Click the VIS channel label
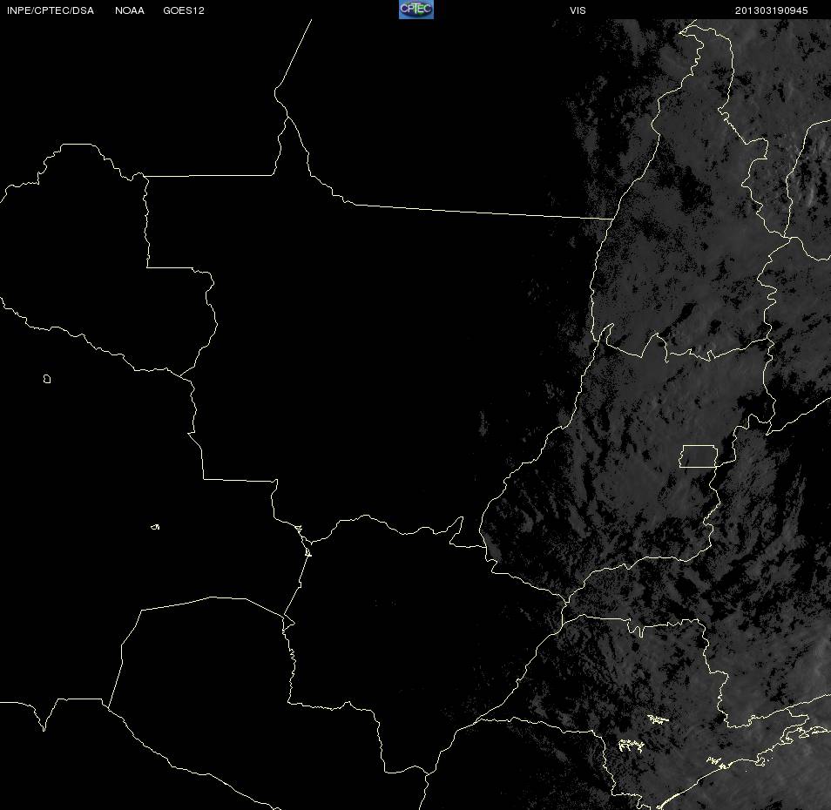The height and width of the screenshot is (810, 831). (x=578, y=10)
